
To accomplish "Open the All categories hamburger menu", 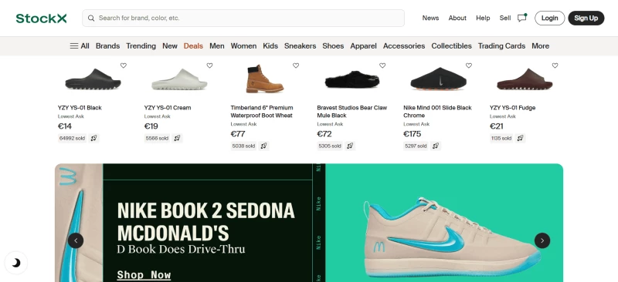I will [80, 46].
